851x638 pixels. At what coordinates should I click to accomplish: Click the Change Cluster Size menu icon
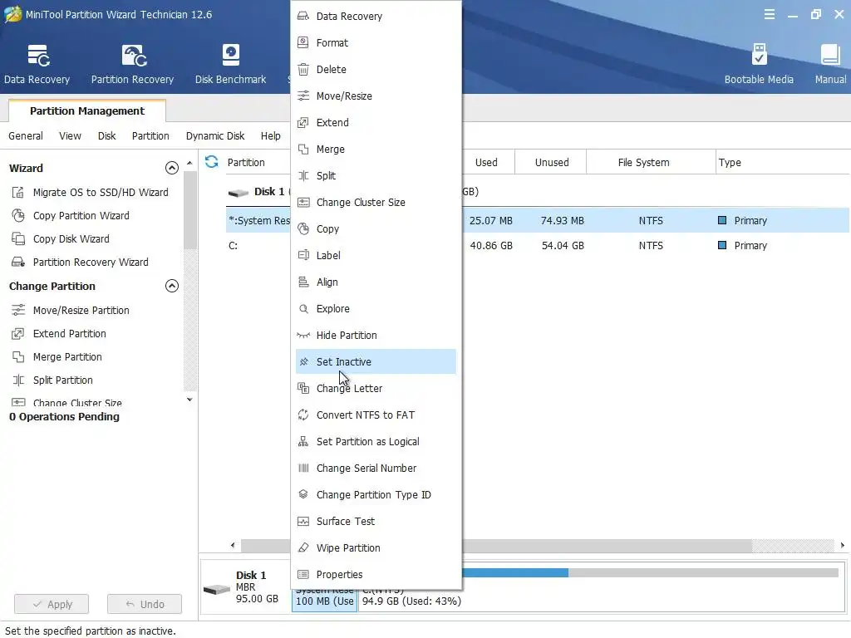(x=303, y=203)
